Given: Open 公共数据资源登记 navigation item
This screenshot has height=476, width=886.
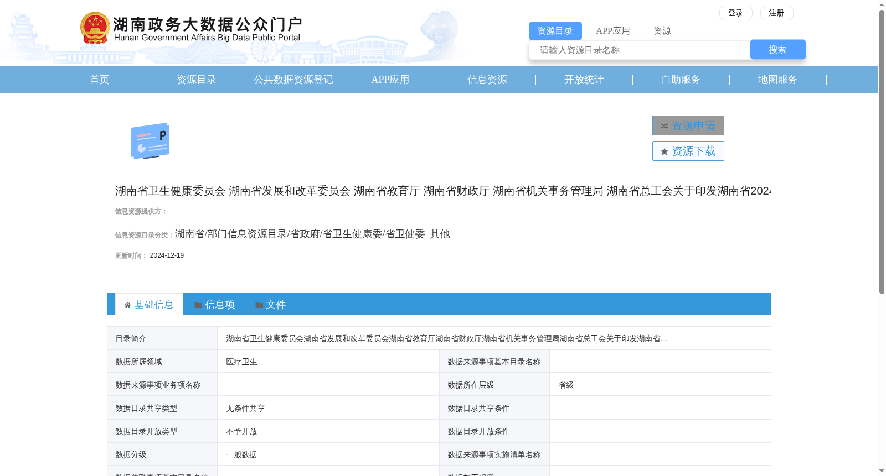Looking at the screenshot, I should (x=293, y=80).
